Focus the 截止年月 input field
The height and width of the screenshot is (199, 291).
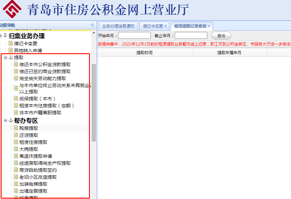click(x=191, y=36)
